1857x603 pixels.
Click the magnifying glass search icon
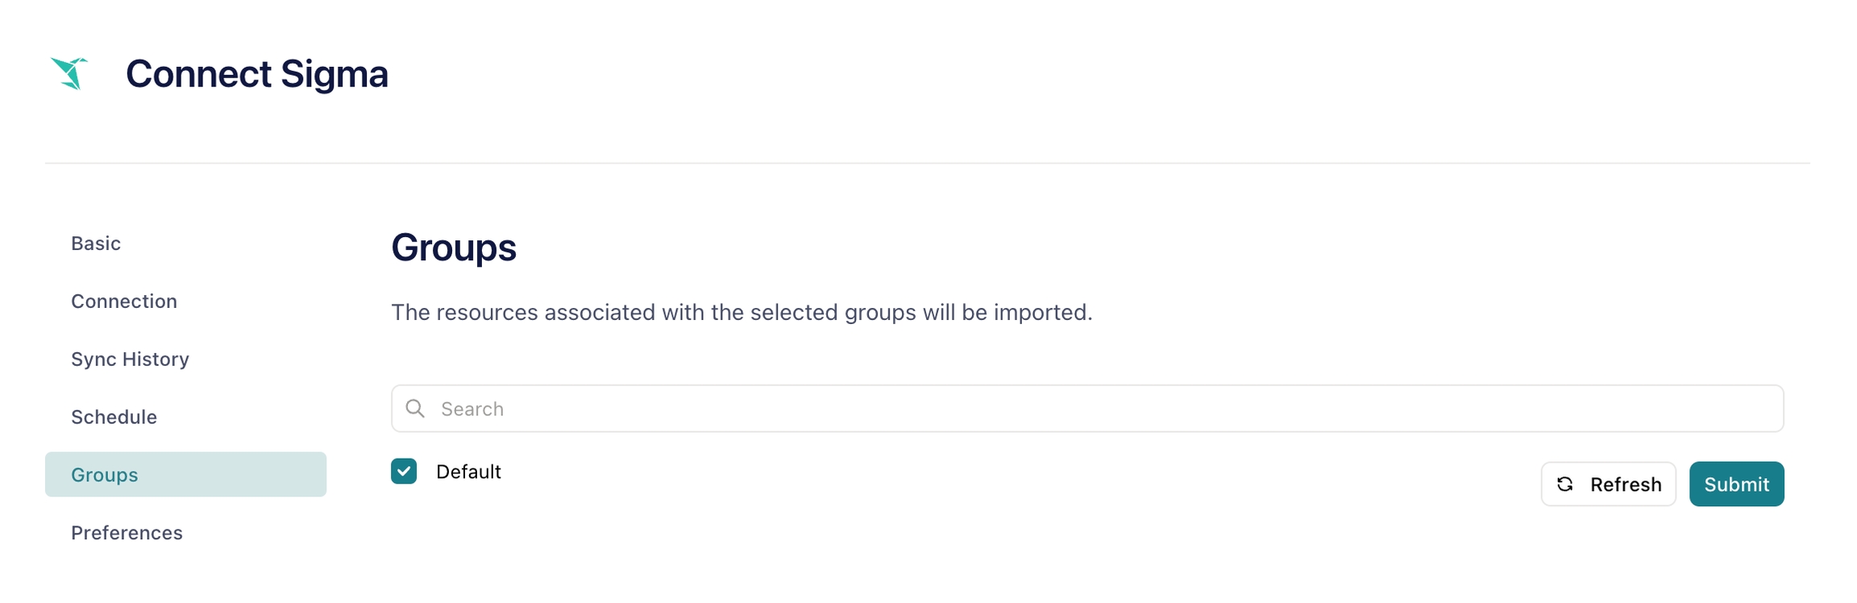click(415, 409)
